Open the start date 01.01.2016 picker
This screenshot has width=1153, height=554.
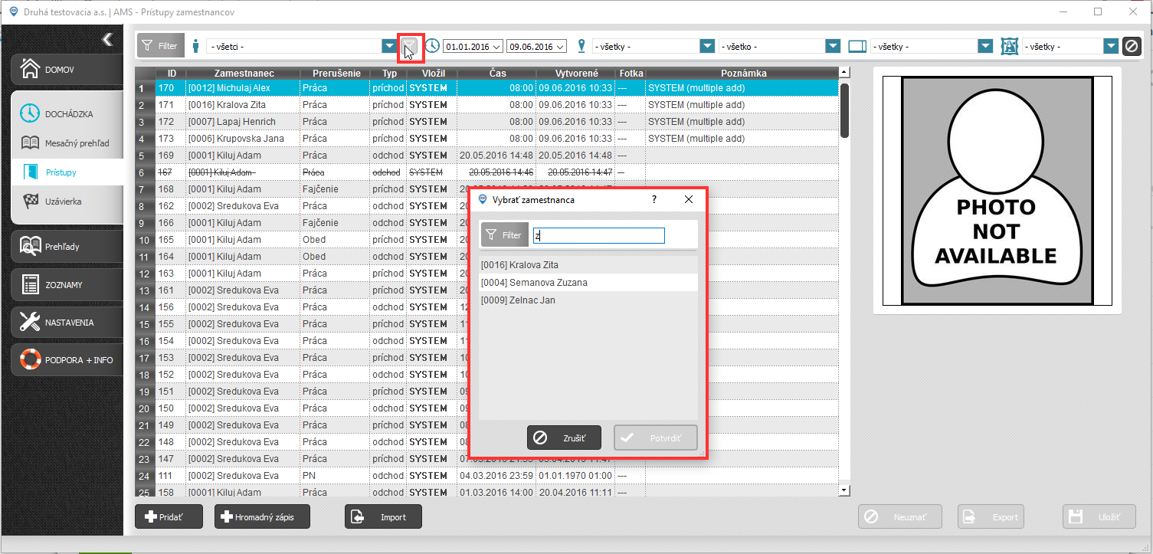click(473, 46)
